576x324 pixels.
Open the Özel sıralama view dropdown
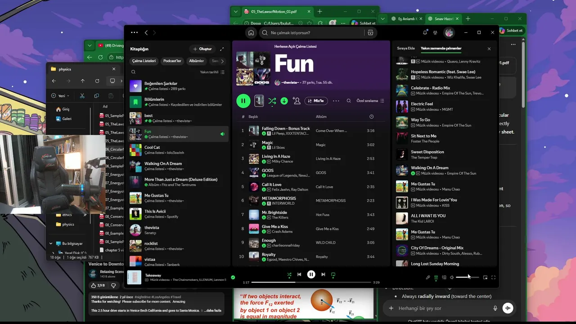coord(370,101)
